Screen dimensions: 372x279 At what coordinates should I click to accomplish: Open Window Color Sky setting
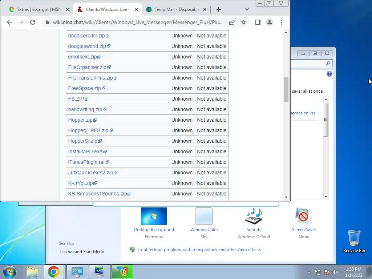coord(204,223)
